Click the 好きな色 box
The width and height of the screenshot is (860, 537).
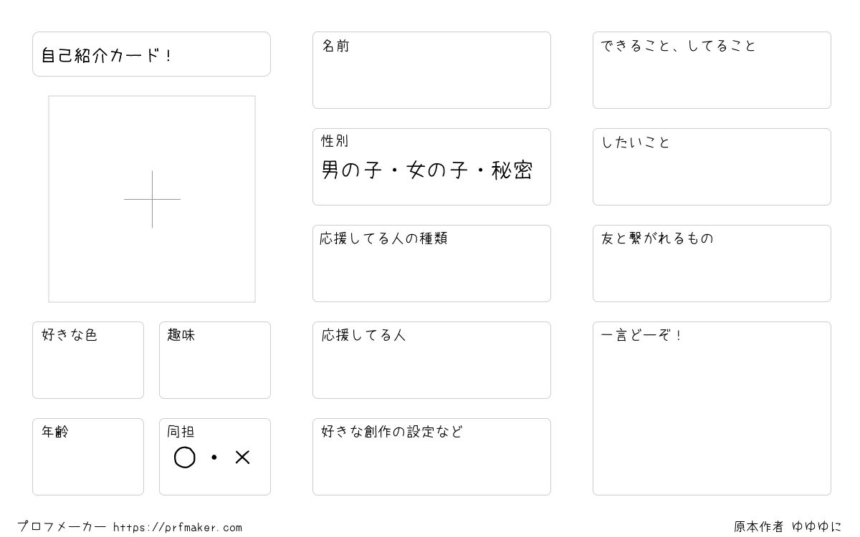pyautogui.click(x=88, y=360)
